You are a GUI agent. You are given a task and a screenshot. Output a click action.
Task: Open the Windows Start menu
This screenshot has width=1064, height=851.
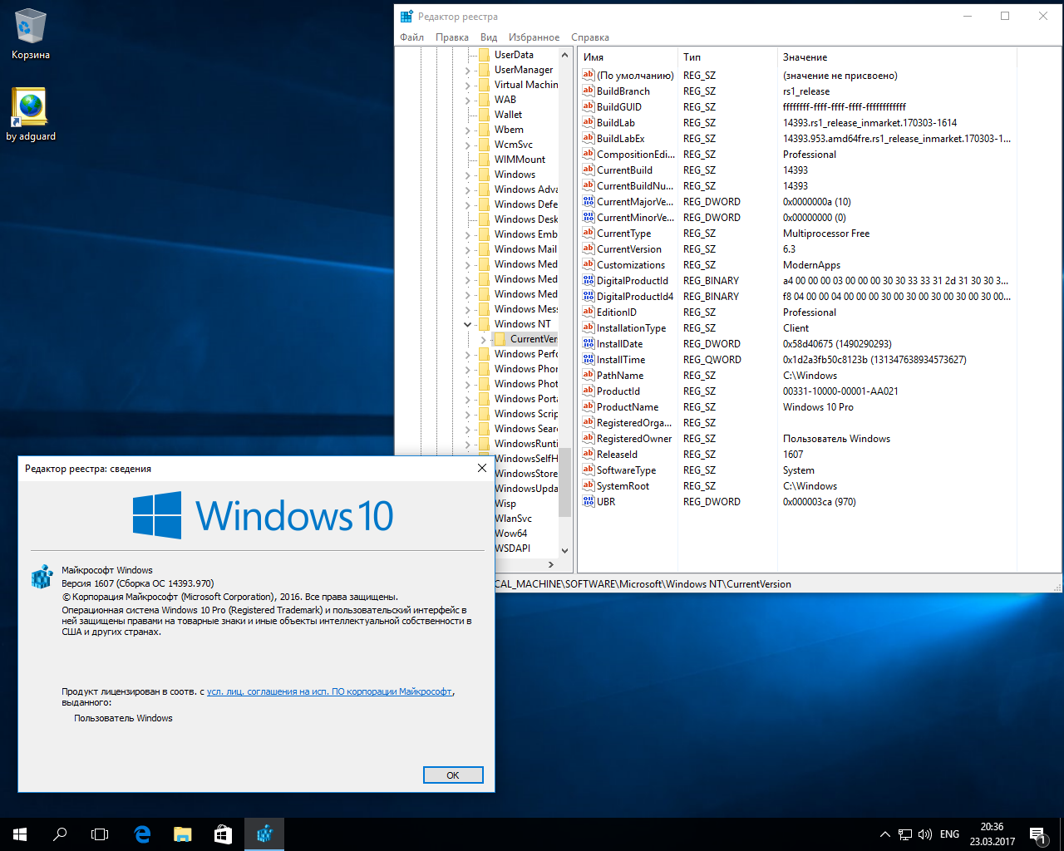coord(20,834)
